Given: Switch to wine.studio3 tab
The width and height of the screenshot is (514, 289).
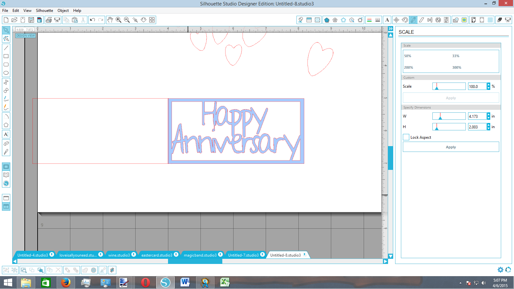Looking at the screenshot, I should pyautogui.click(x=119, y=255).
